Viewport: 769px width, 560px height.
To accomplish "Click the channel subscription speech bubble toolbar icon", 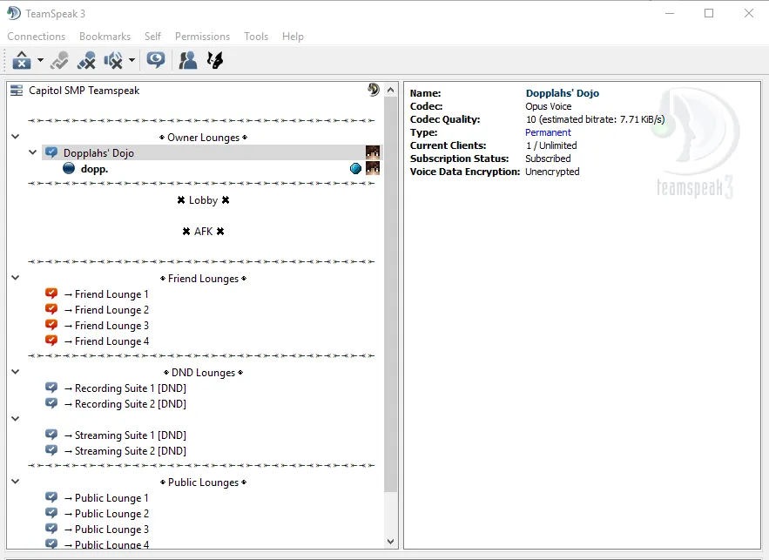I will click(156, 60).
